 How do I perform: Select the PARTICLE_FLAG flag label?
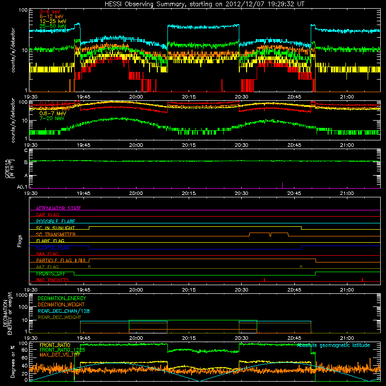(54, 260)
